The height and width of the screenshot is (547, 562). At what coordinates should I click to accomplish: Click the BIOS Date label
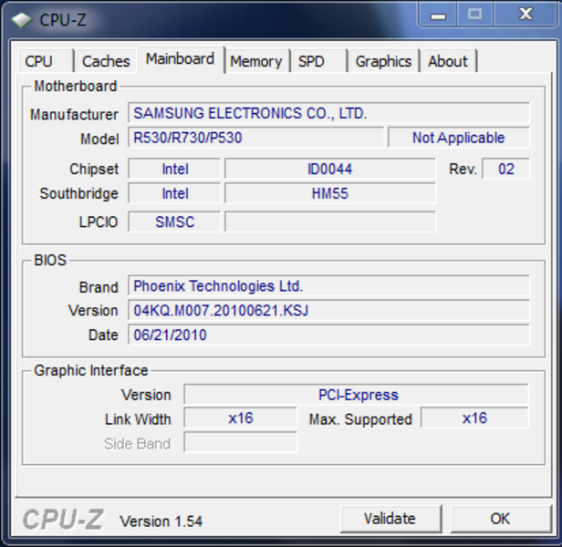[x=103, y=335]
